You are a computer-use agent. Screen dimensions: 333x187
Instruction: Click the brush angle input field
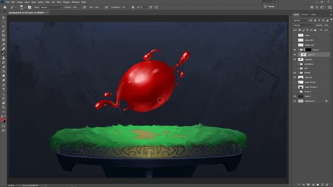[143, 7]
